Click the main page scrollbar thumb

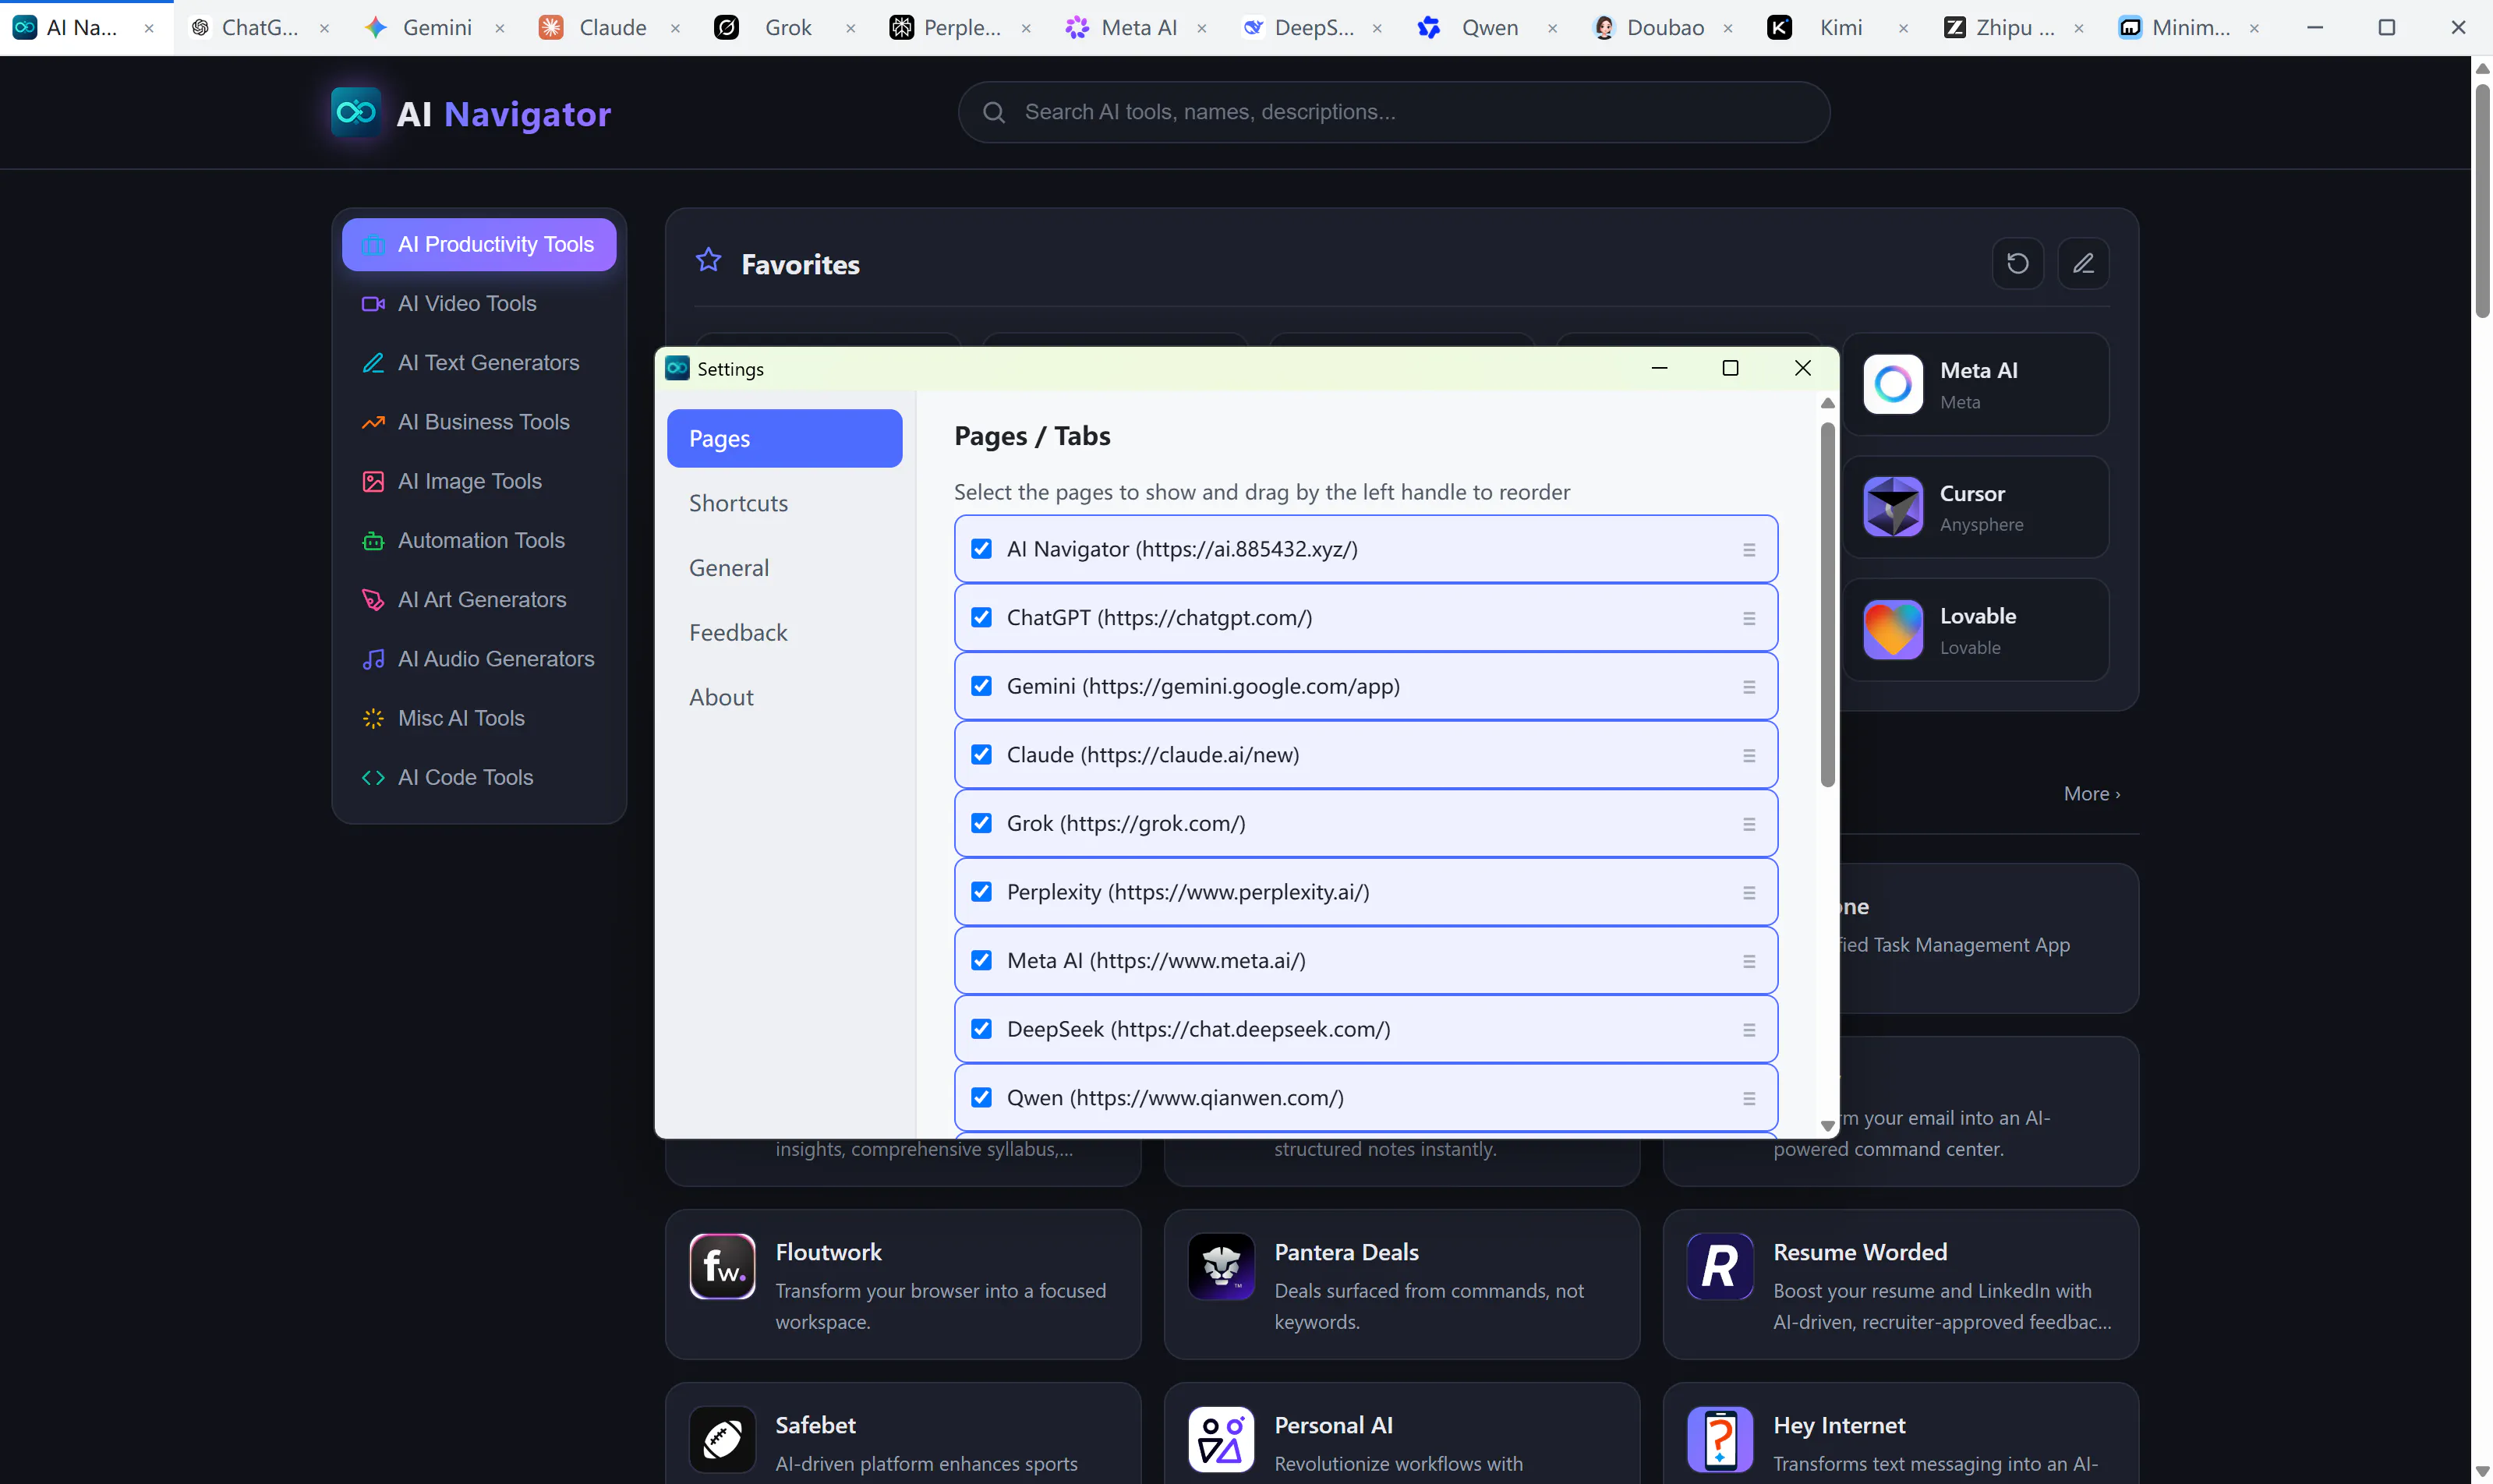pyautogui.click(x=2482, y=201)
